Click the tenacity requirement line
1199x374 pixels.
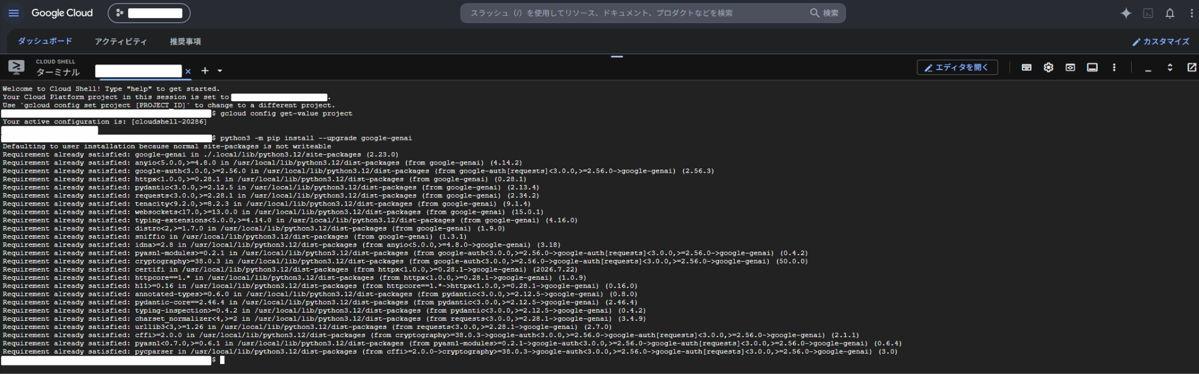click(x=266, y=204)
